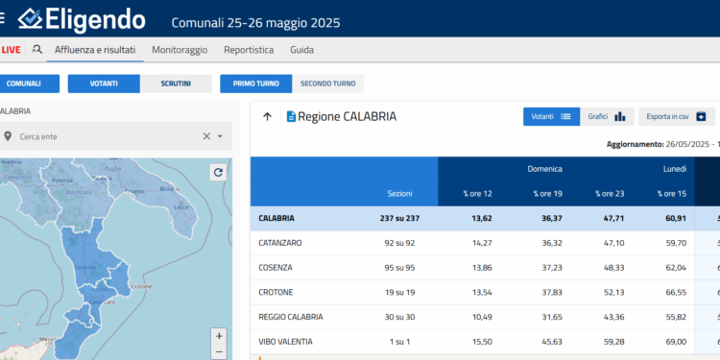
Task: Clear the Cerca ente field with X
Action: tap(206, 136)
